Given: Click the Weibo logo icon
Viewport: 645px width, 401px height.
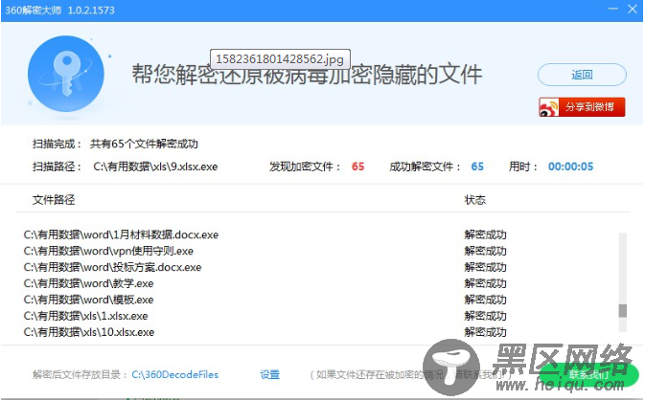Looking at the screenshot, I should [549, 107].
